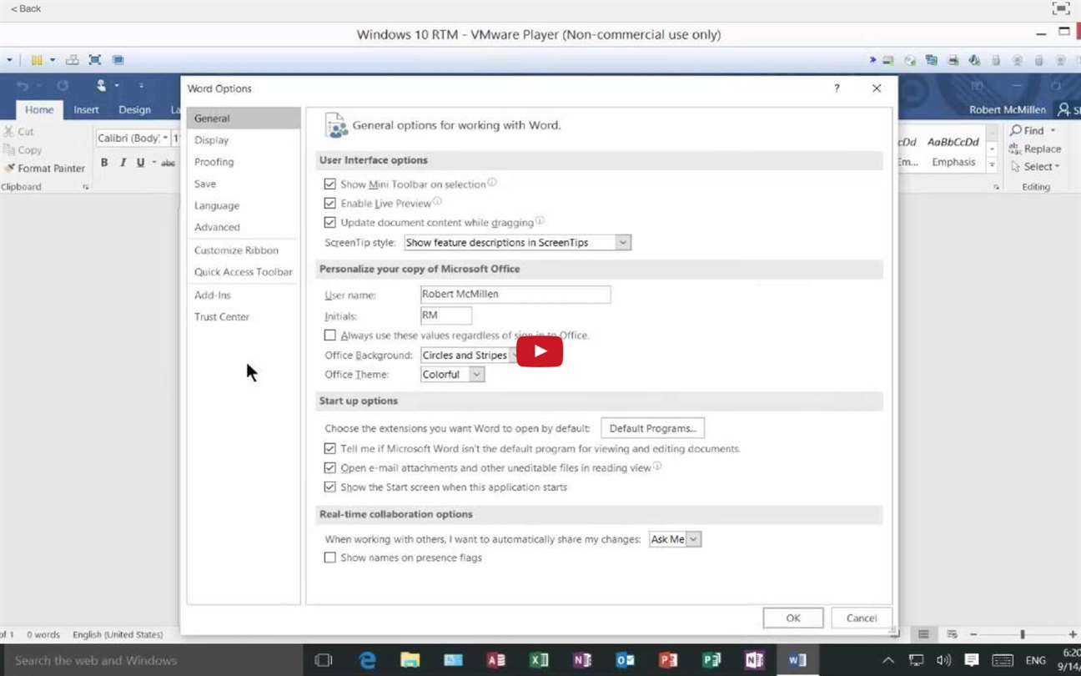The height and width of the screenshot is (676, 1081).
Task: Click the Print Layout view icon in status bar
Action: click(x=923, y=635)
